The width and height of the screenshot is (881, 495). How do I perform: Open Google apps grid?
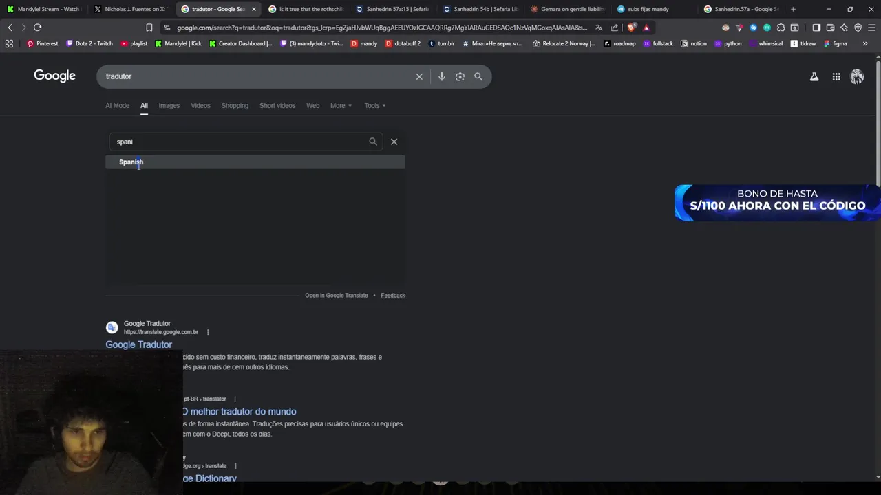tap(836, 77)
